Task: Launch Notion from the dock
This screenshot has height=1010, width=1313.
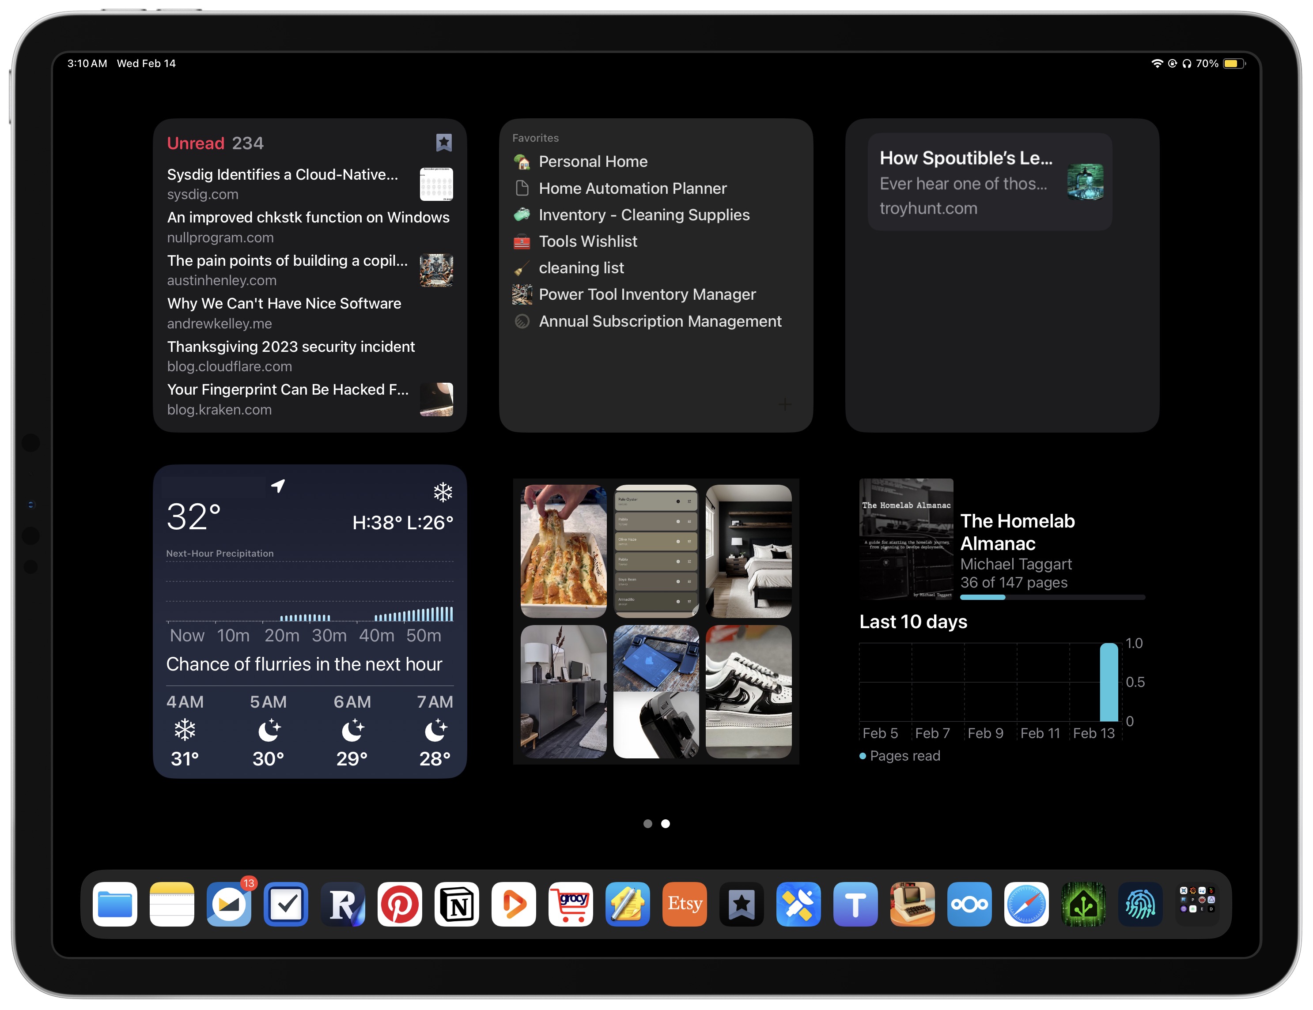Action: [456, 904]
